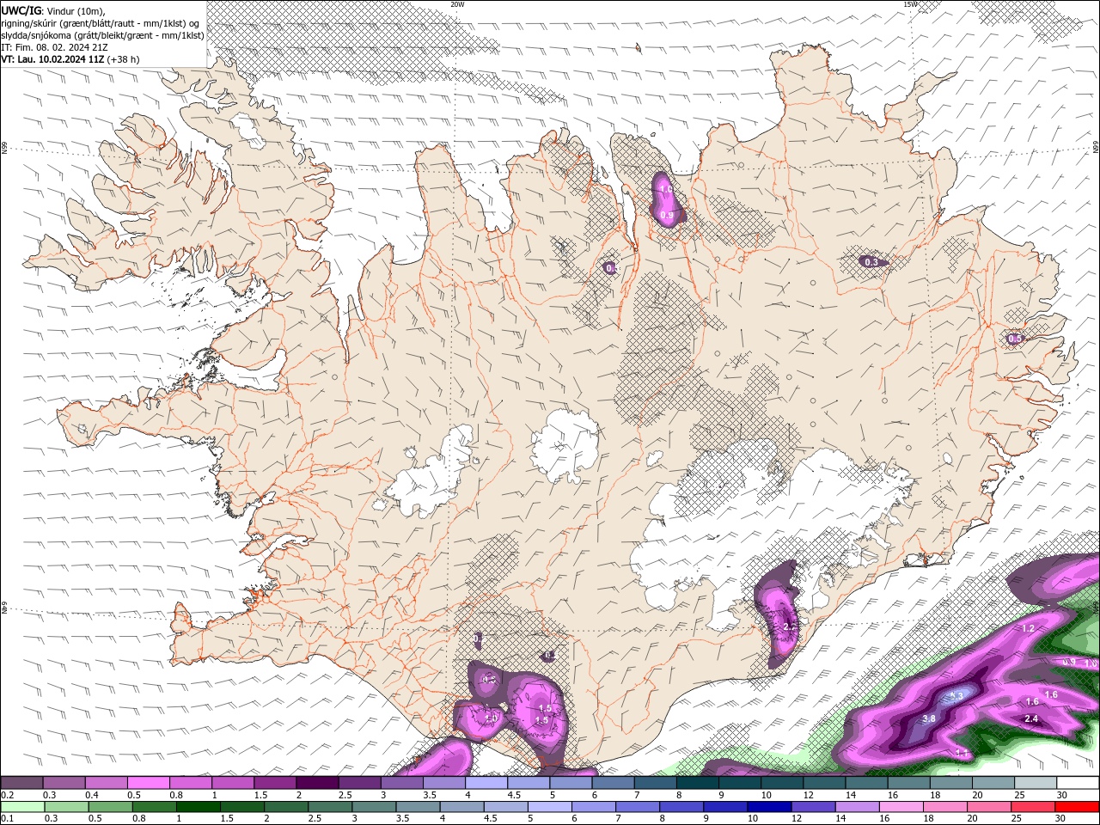Click the '0.5' value in the East Fjords
Image resolution: width=1100 pixels, height=825 pixels.
coord(1015,339)
